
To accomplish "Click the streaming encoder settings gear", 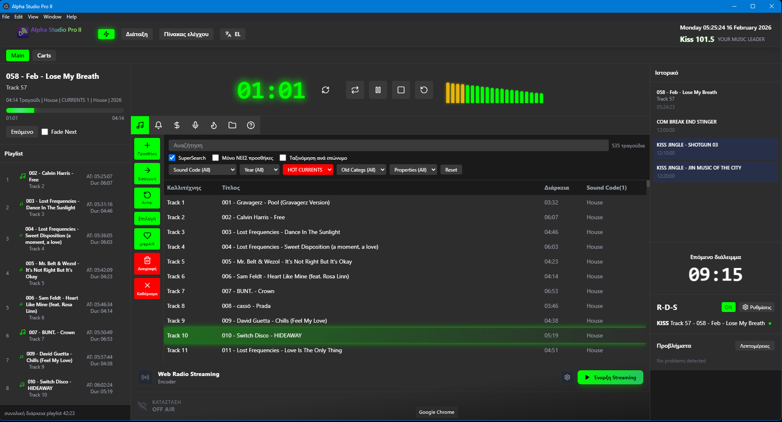I will click(x=567, y=377).
